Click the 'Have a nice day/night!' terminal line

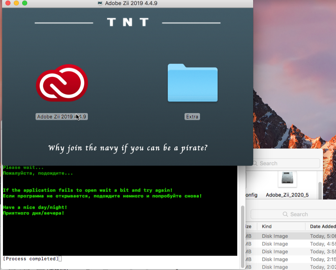[35, 207]
